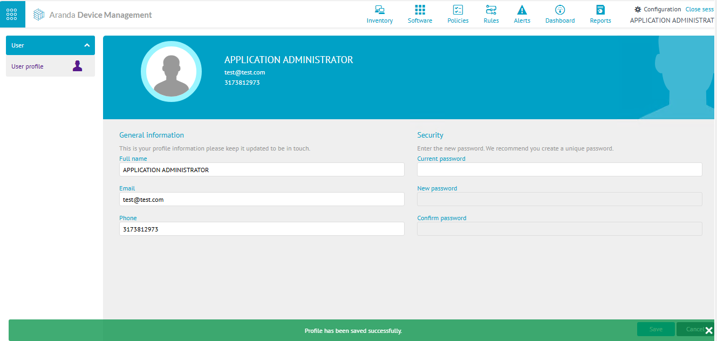Click the Confirm password field
717x341 pixels.
coord(559,229)
